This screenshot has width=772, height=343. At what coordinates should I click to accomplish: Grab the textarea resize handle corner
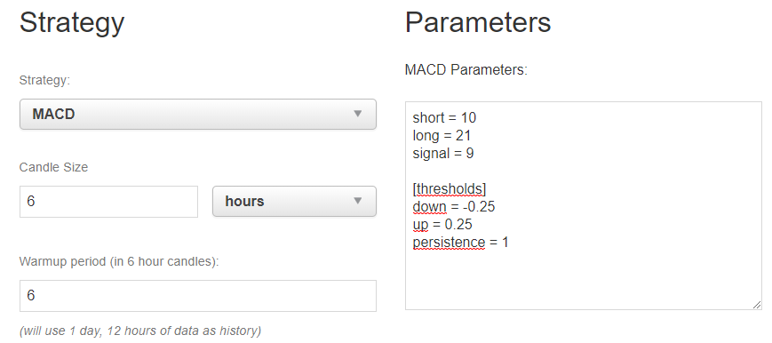point(757,305)
